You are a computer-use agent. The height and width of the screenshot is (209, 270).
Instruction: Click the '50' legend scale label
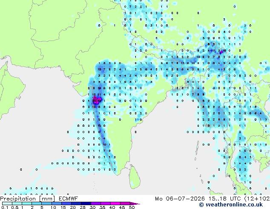point(132,207)
